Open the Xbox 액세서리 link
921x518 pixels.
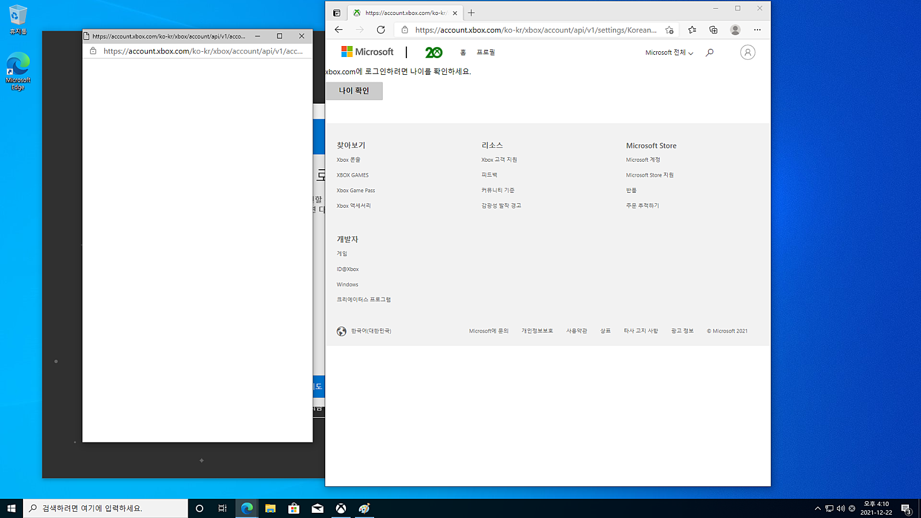(x=353, y=205)
